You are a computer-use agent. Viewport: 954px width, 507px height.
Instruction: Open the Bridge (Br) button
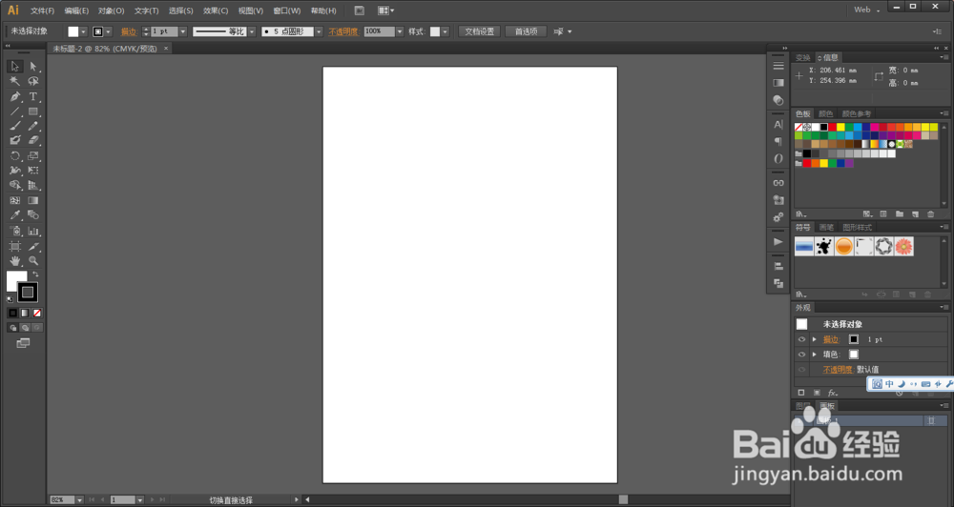[x=360, y=10]
